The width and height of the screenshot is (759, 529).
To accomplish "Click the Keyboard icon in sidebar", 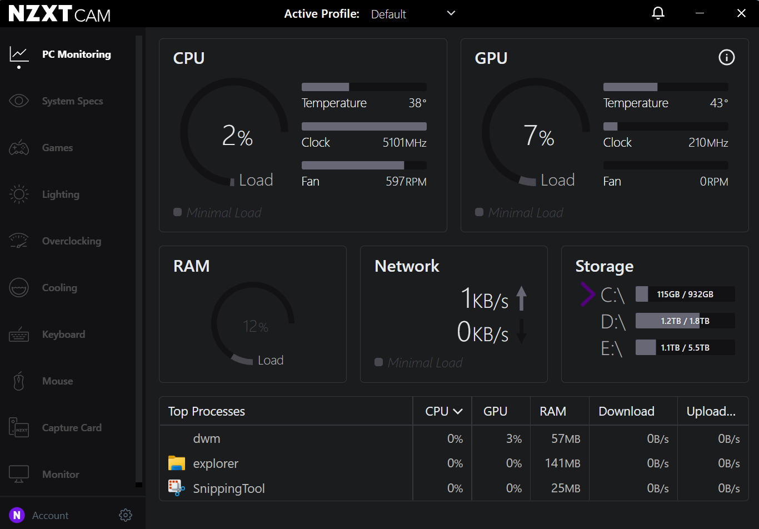I will coord(19,335).
